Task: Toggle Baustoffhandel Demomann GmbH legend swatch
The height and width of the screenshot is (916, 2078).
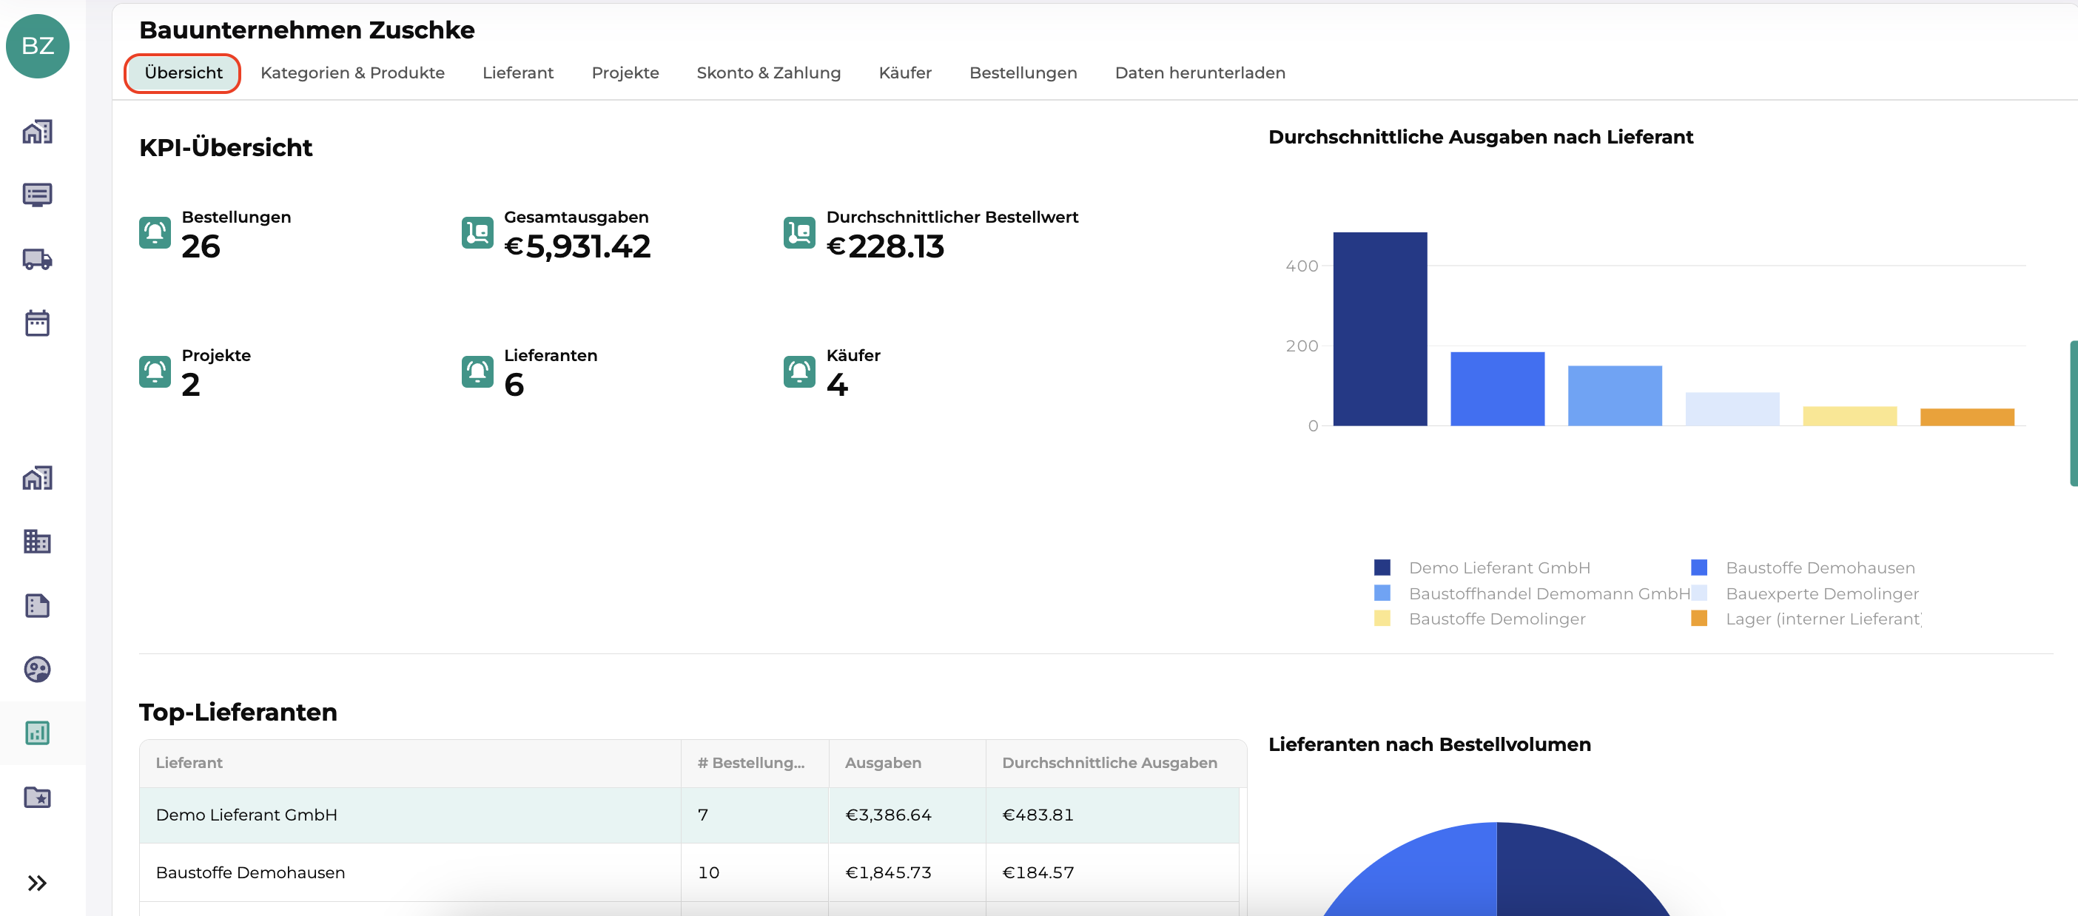Action: pyautogui.click(x=1382, y=593)
